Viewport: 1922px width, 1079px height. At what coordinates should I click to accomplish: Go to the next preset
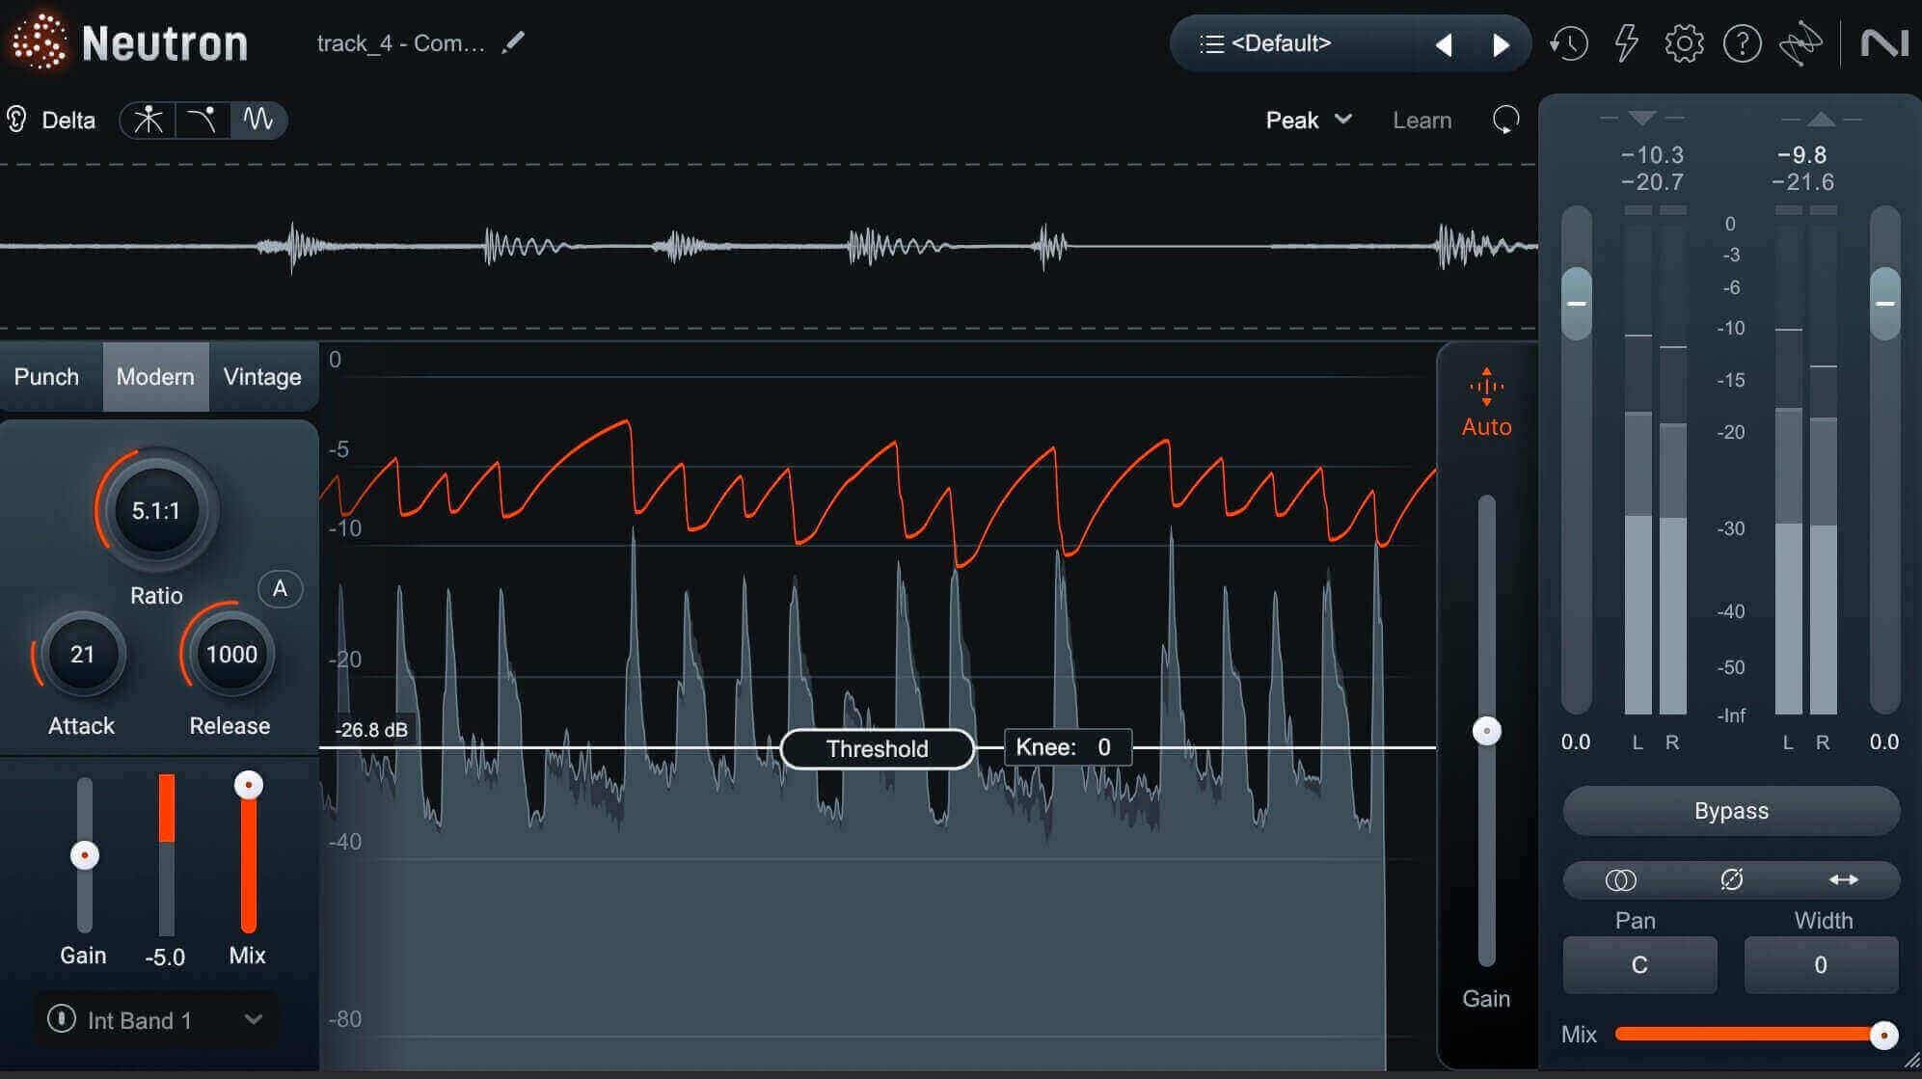coord(1501,44)
